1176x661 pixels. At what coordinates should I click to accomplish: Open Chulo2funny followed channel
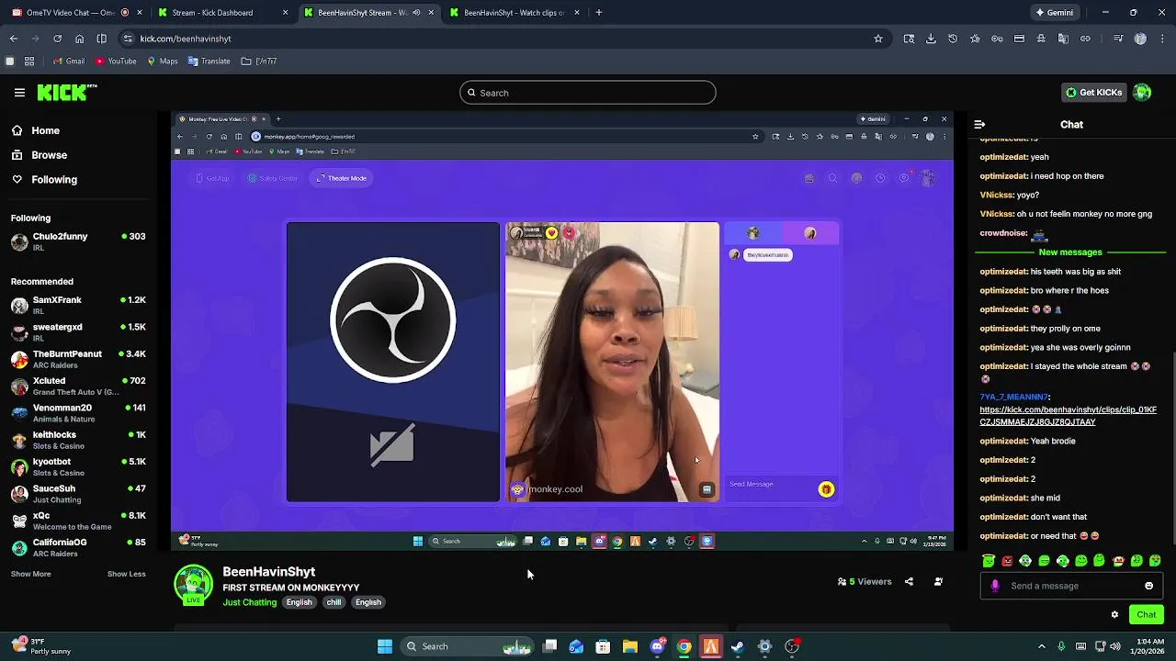78,241
